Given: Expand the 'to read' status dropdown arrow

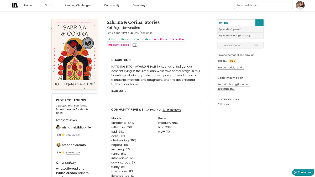Looking at the screenshot, I should click(x=259, y=23).
